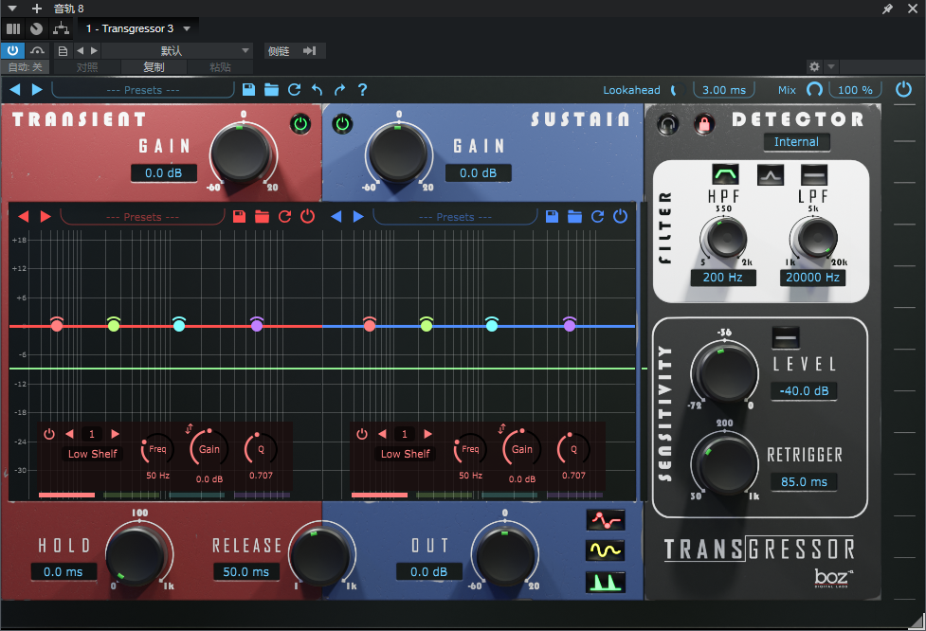Toggle the Transgressor master power button
Image resolution: width=926 pixels, height=631 pixels.
click(903, 89)
